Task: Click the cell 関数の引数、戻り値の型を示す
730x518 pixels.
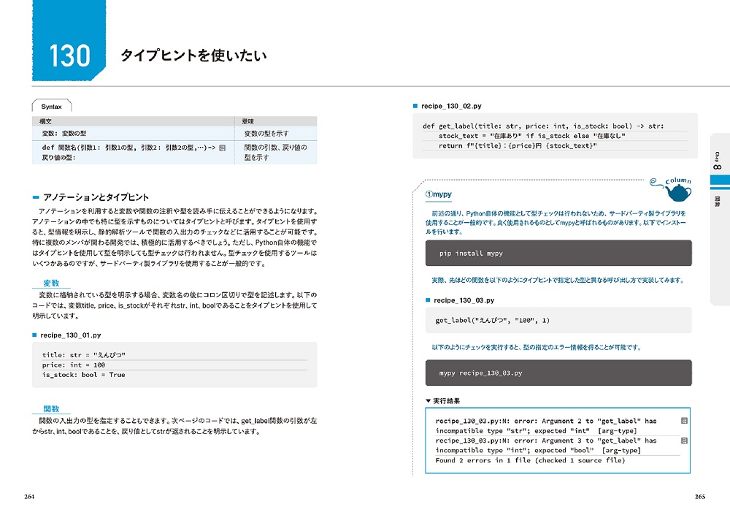Action: tap(276, 152)
